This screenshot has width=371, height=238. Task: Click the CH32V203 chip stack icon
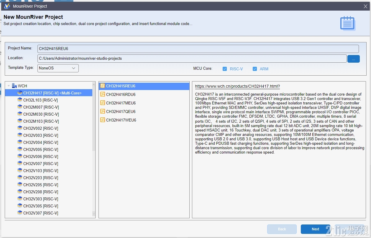[x=20, y=178]
